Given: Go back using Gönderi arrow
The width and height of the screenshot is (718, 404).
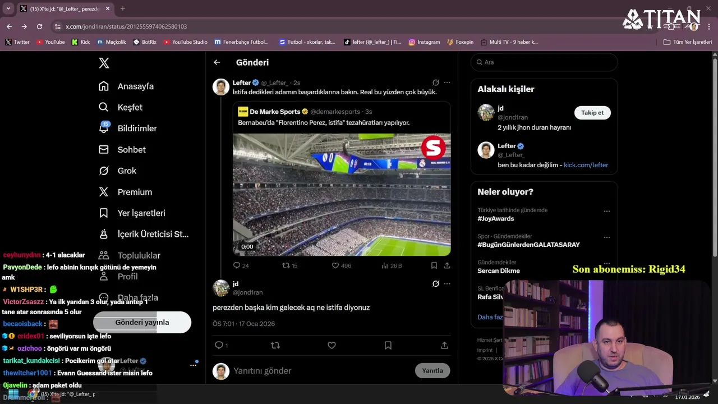Looking at the screenshot, I should pos(217,62).
